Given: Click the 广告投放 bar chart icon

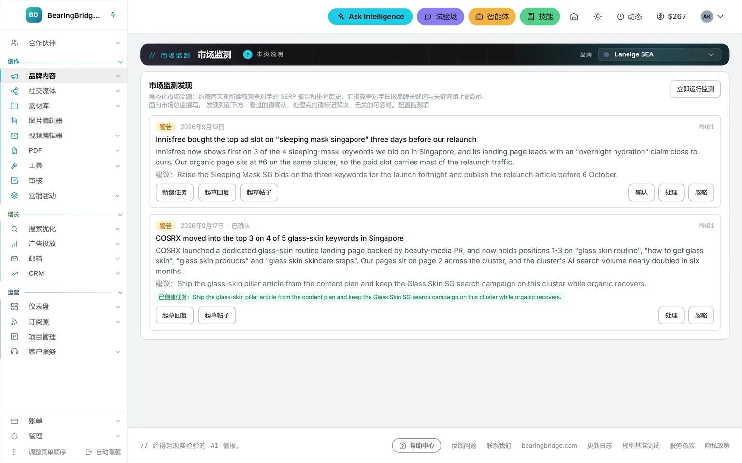Looking at the screenshot, I should tap(14, 244).
